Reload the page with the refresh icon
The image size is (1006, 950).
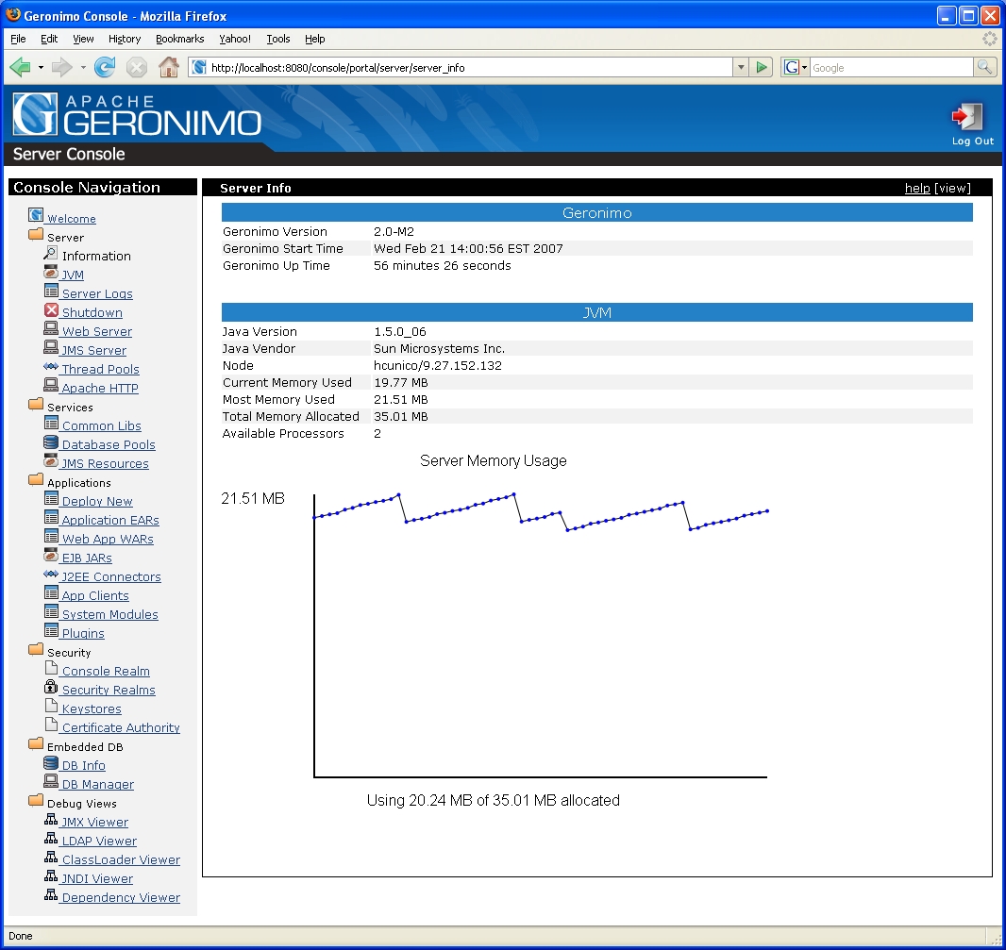coord(105,67)
